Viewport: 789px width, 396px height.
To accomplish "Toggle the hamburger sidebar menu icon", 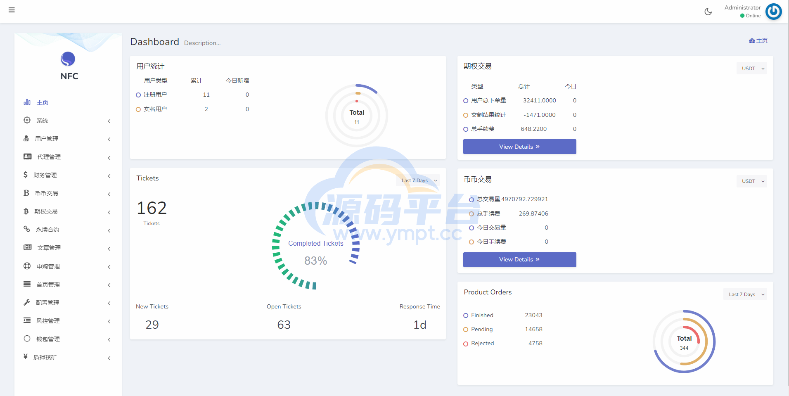I will pos(12,10).
